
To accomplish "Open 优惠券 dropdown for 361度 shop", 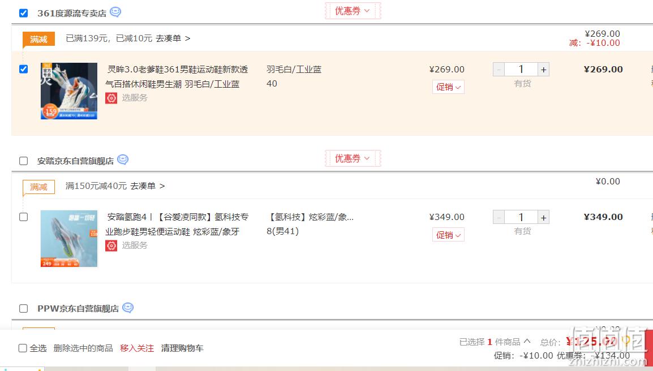I will 353,11.
